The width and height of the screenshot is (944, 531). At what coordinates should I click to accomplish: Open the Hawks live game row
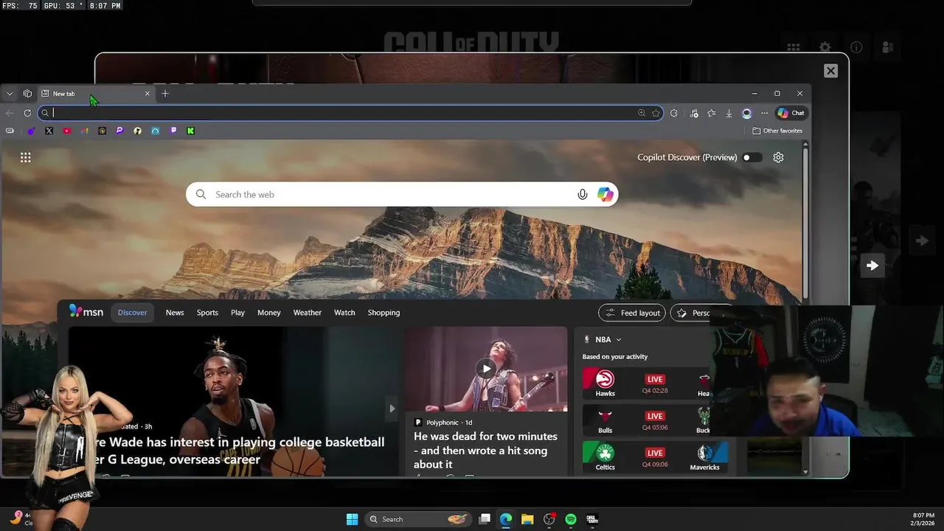pos(646,383)
